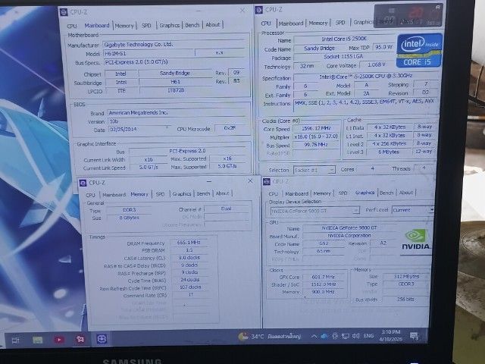Select About tab in the Mainboard window
Viewport: 485px width, 364px height.
(x=213, y=24)
